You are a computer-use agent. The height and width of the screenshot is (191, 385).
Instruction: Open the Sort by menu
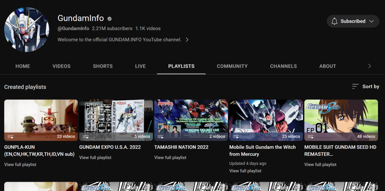pyautogui.click(x=366, y=86)
